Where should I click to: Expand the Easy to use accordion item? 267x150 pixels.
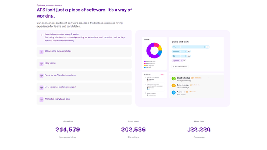pos(84,64)
